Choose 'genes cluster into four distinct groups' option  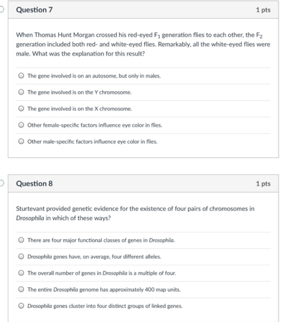21,306
